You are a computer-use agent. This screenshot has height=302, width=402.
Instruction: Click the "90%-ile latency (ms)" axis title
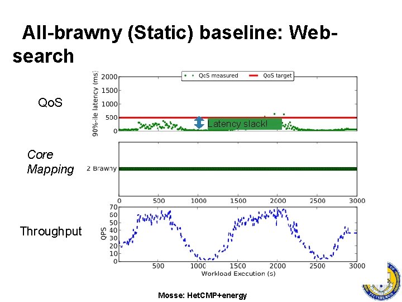point(95,103)
